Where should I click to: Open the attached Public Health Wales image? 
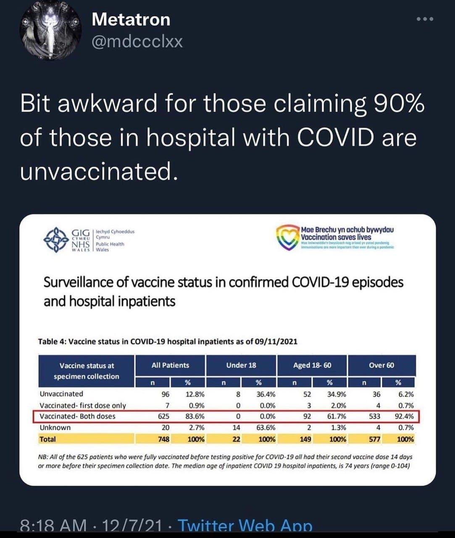[227, 350]
